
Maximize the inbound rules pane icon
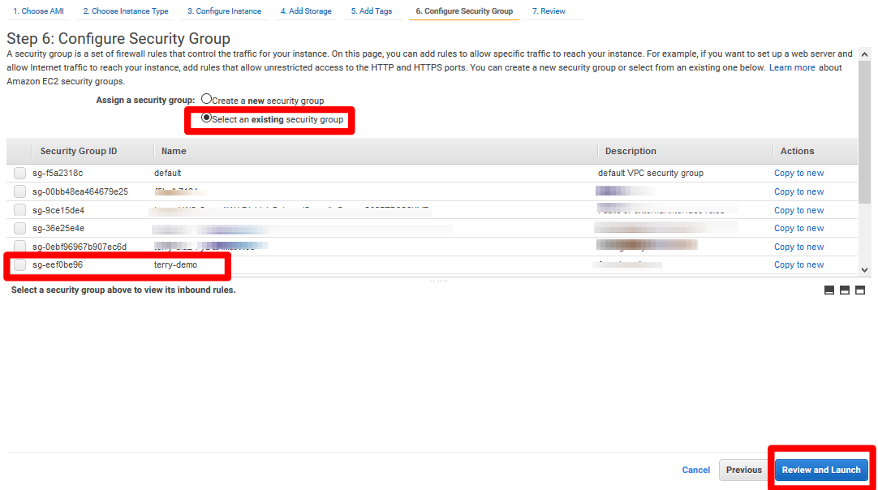point(860,290)
